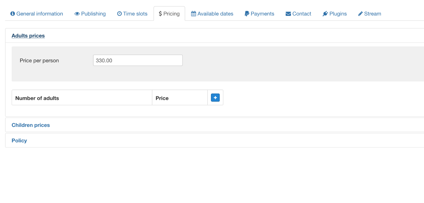
Task: Click the envelope icon beside Contact
Action: point(288,14)
